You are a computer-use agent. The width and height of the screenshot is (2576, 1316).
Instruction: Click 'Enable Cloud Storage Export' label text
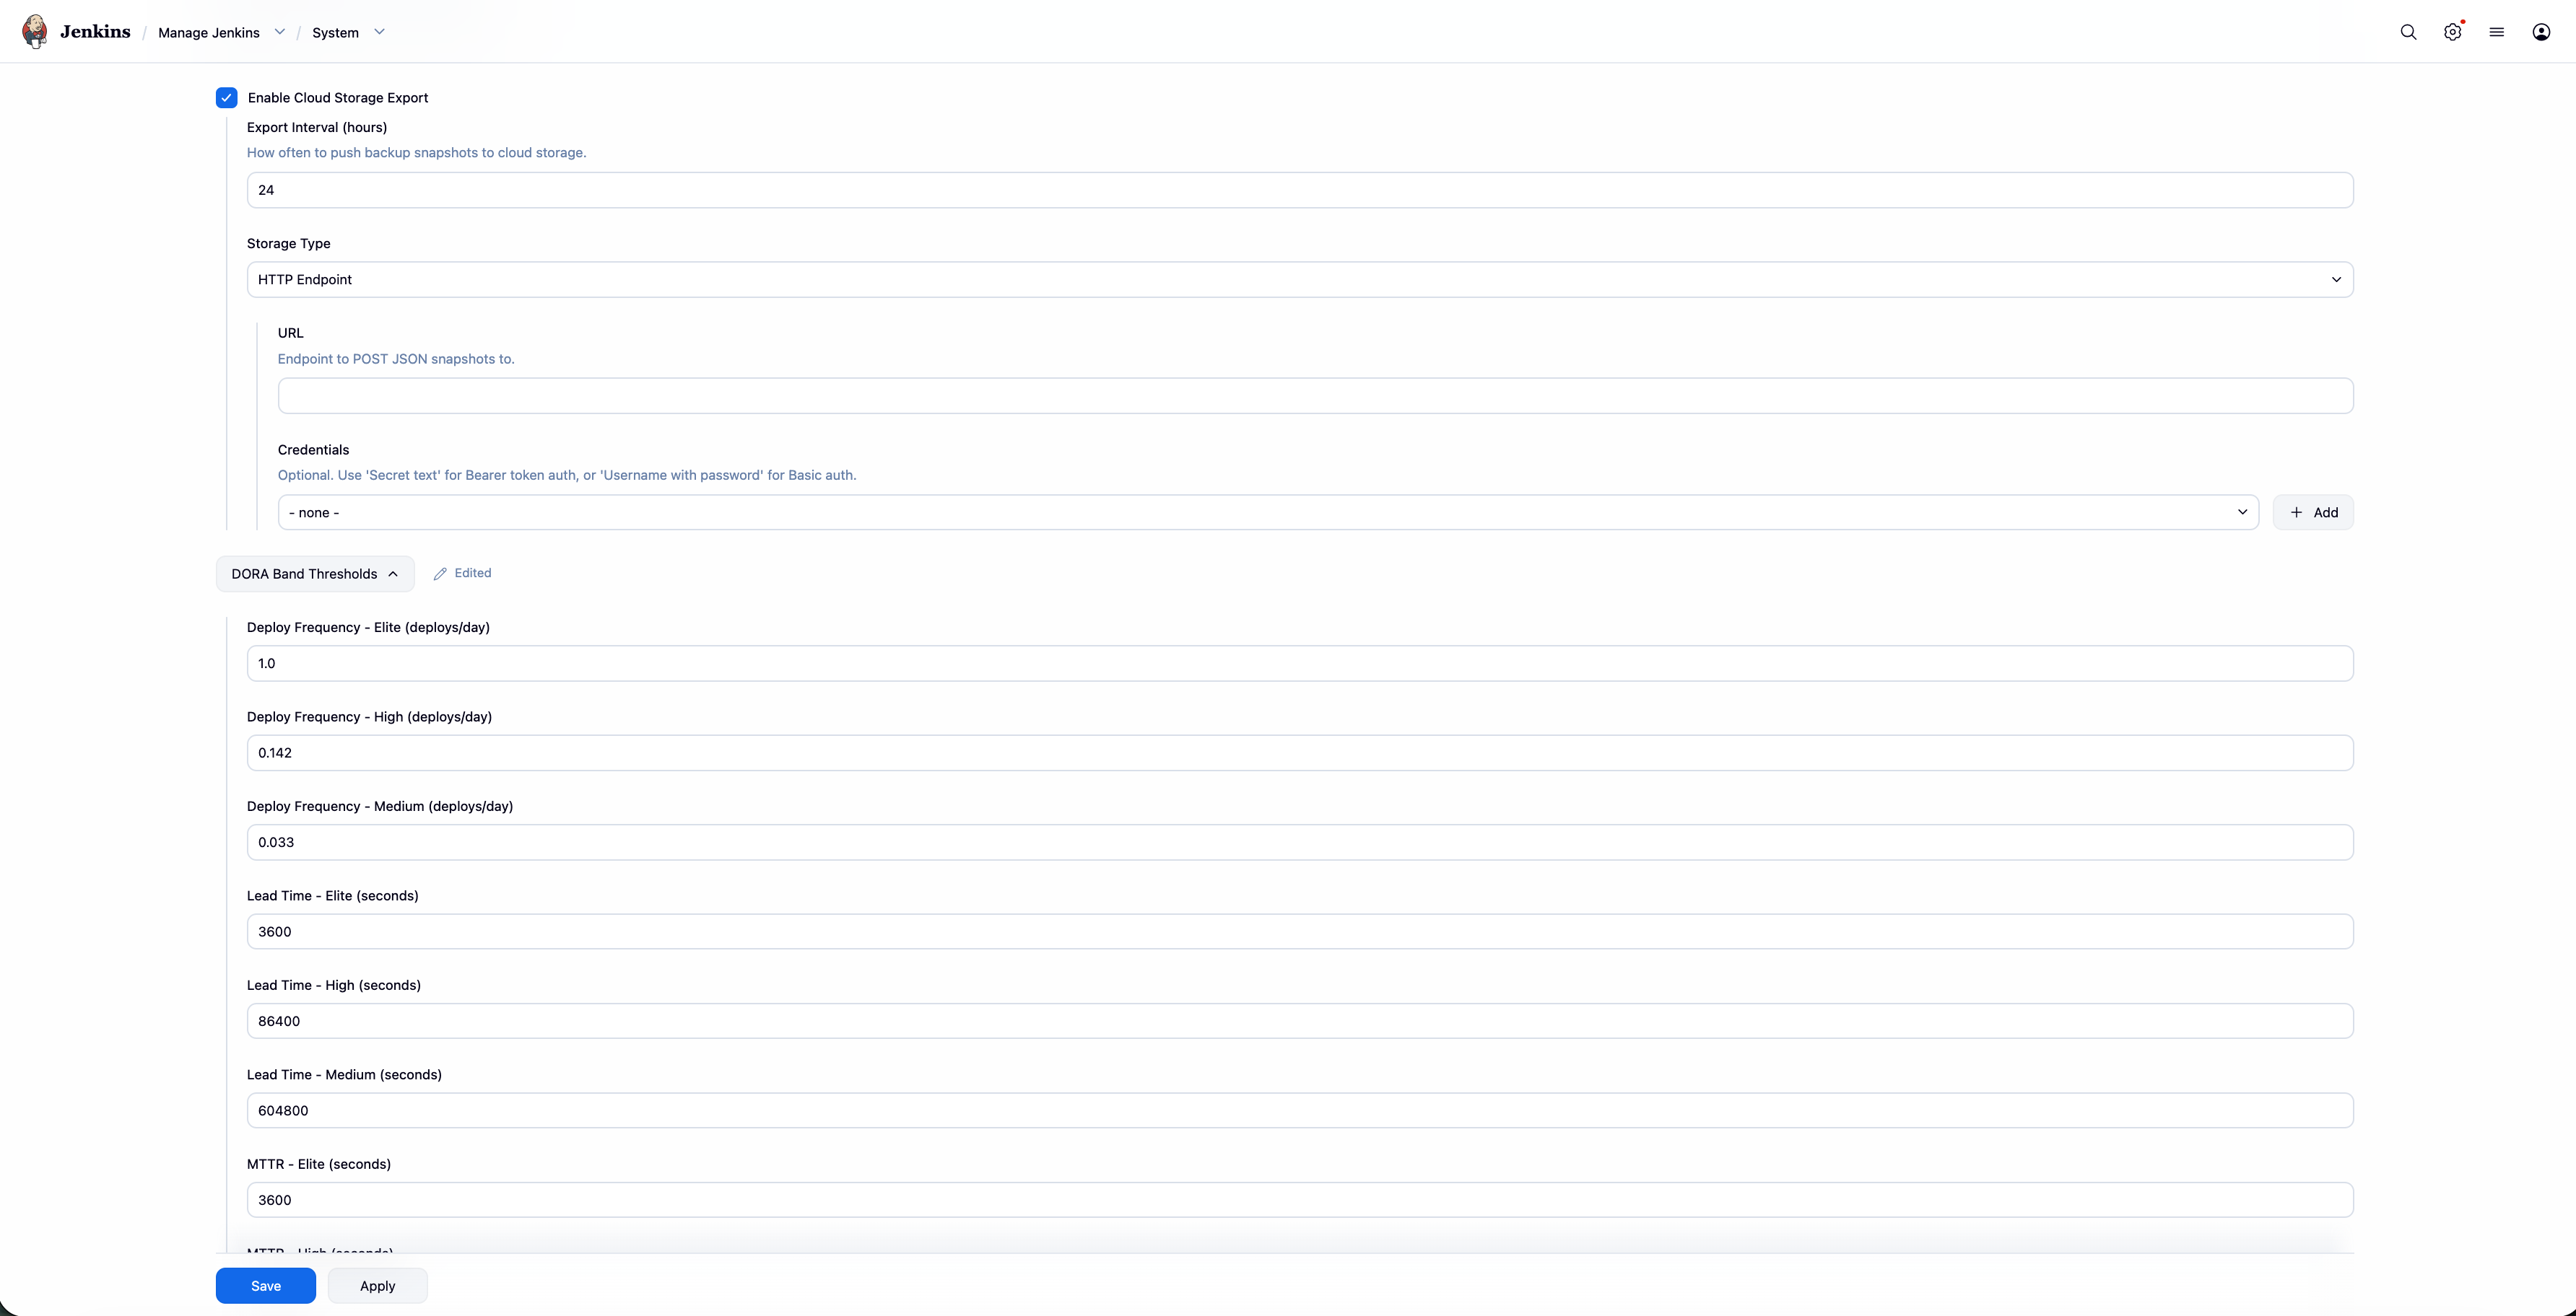tap(338, 98)
